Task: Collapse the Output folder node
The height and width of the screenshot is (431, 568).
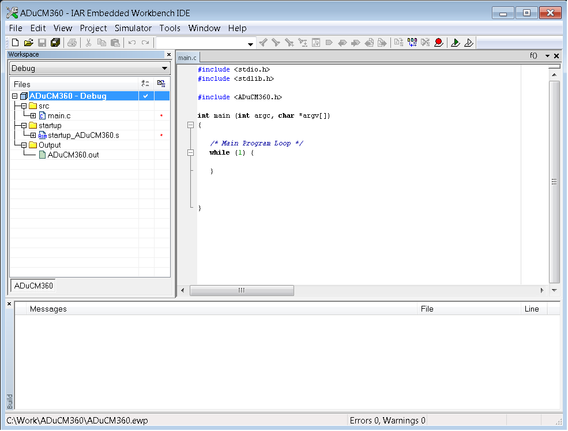Action: tap(24, 145)
